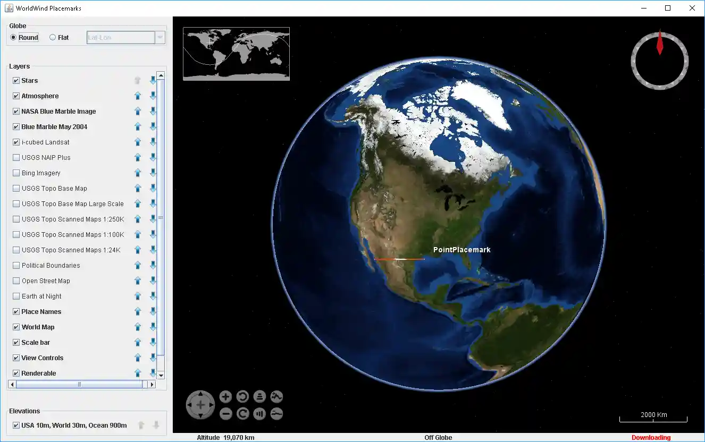Click the compass in the globe view
705x442 pixels.
click(659, 59)
